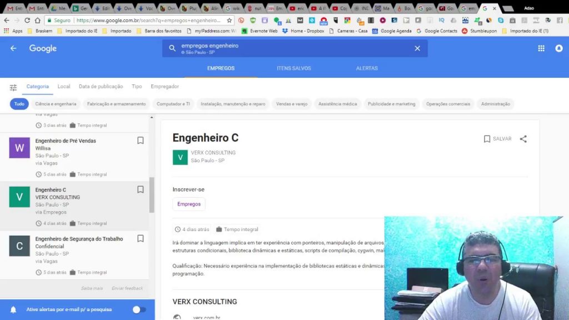Filter by Computador e TI
569x320 pixels.
point(173,104)
